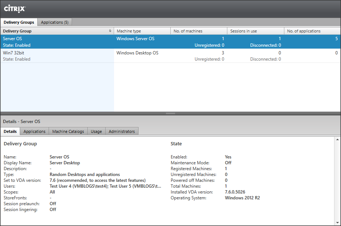Open the Applications (5) tab
Viewport: 341px width, 226px height.
click(x=54, y=22)
